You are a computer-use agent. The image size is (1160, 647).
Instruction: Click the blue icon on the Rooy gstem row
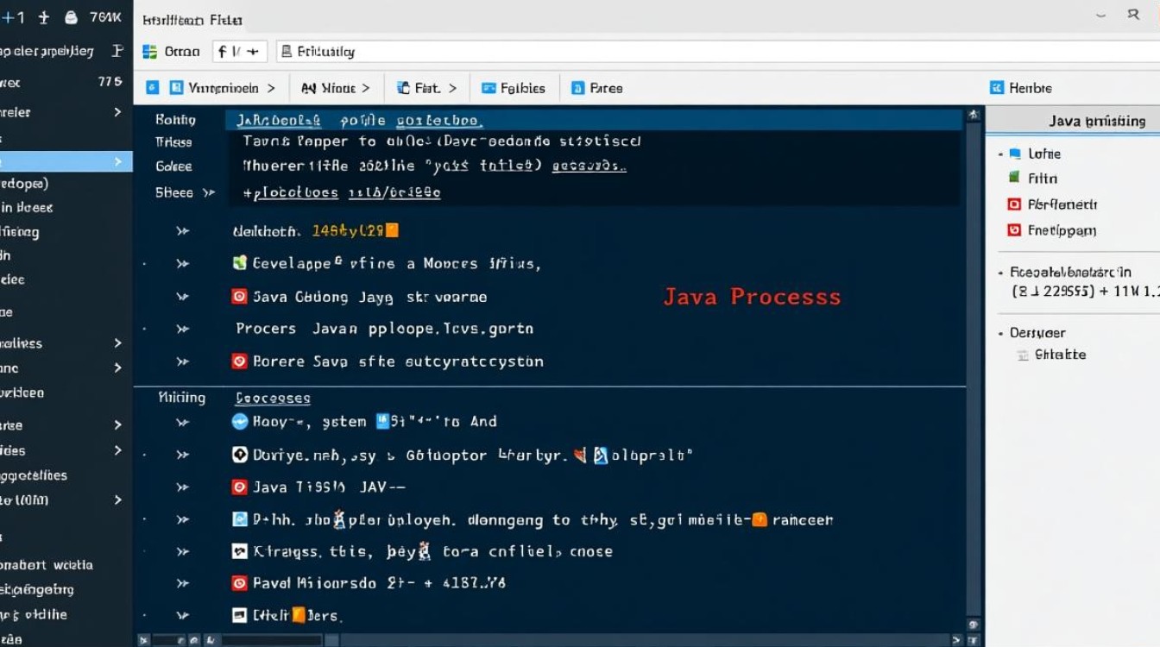(240, 422)
